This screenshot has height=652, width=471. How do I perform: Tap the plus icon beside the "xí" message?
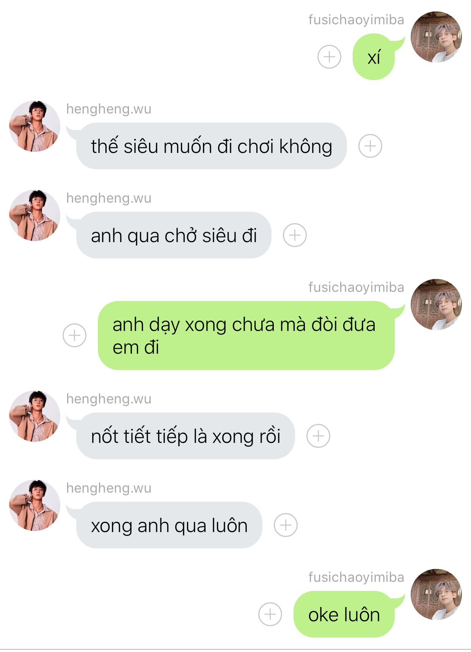[x=329, y=57]
